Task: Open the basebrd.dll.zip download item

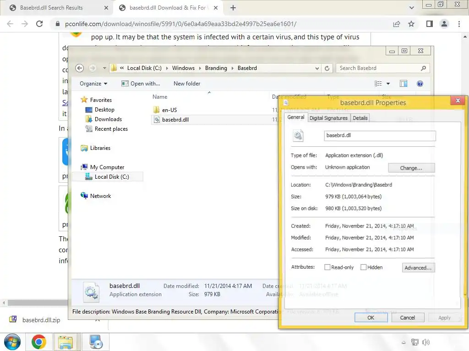Action: click(41, 320)
